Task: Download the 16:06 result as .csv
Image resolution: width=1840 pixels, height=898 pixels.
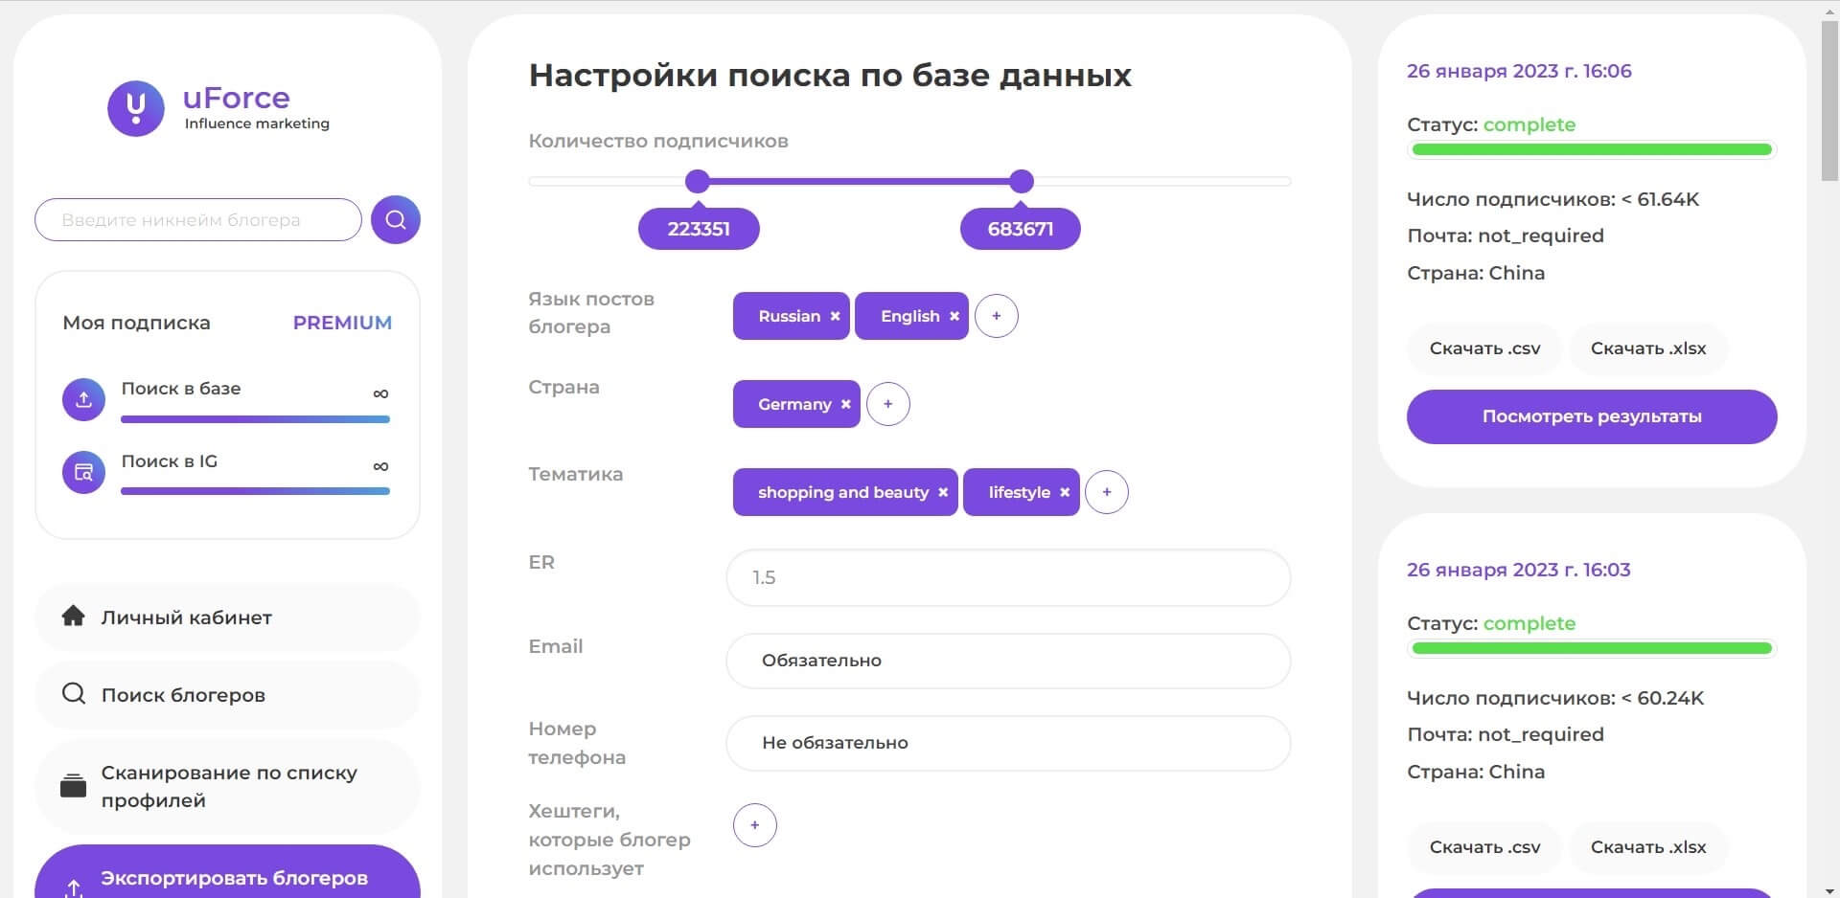Action: click(1484, 348)
